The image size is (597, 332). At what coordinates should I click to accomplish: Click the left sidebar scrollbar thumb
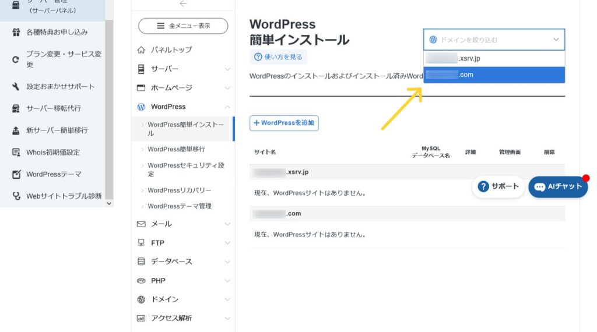[x=109, y=110]
